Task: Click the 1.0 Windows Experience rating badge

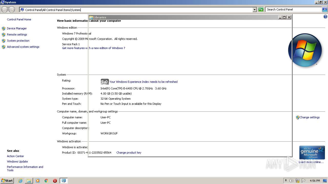Action: pyautogui.click(x=105, y=82)
